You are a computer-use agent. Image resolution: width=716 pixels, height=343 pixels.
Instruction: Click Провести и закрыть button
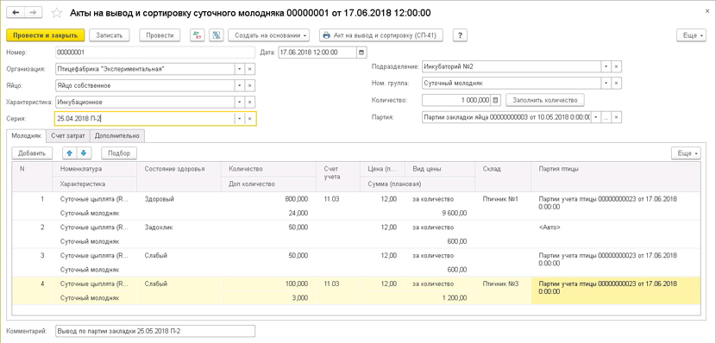point(46,35)
